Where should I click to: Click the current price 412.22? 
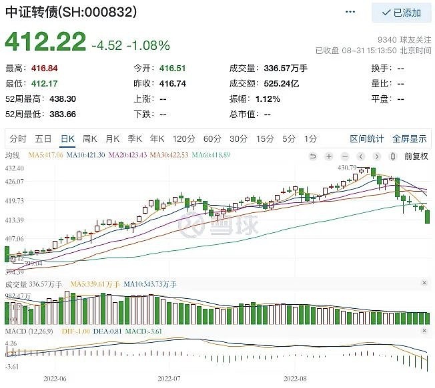coord(46,42)
